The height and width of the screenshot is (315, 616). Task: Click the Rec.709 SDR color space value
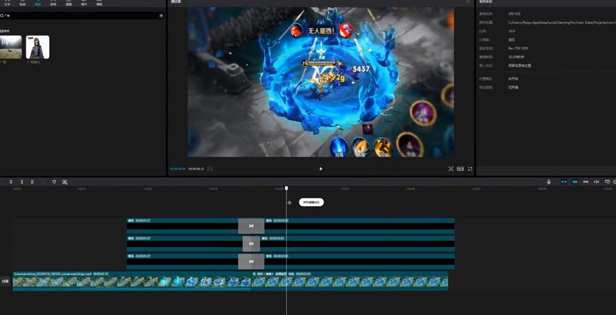pyautogui.click(x=518, y=48)
